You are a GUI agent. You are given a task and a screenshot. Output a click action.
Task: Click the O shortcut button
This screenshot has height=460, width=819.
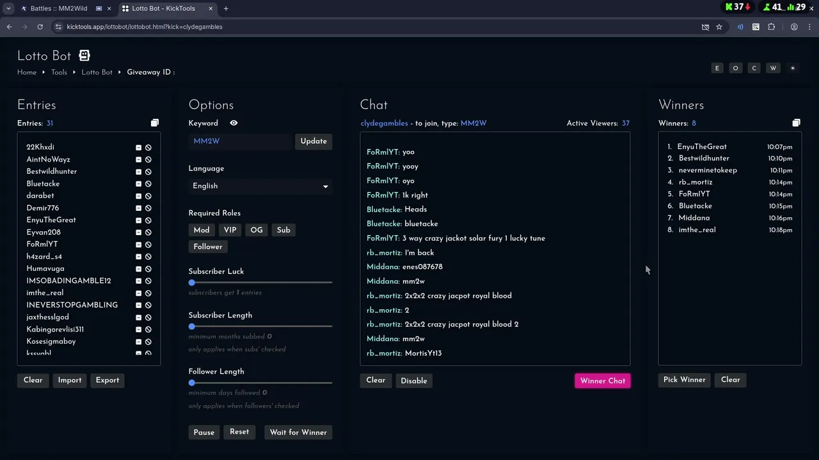click(736, 68)
